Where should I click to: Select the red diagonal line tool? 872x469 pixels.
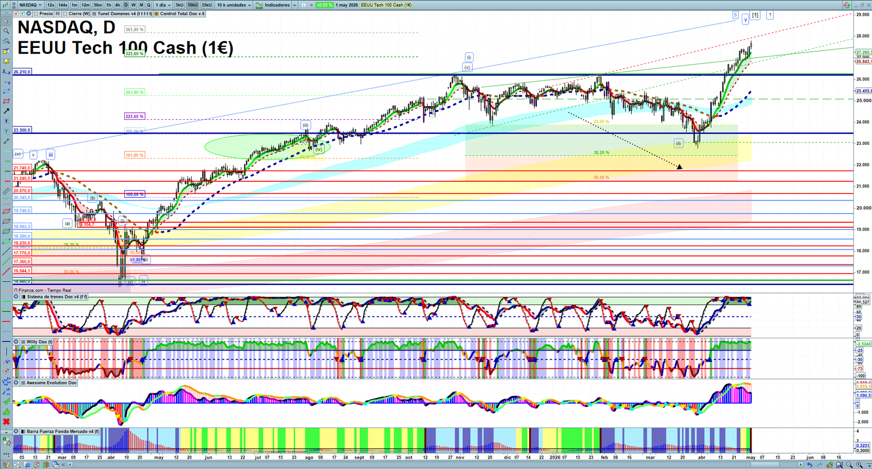click(6, 271)
